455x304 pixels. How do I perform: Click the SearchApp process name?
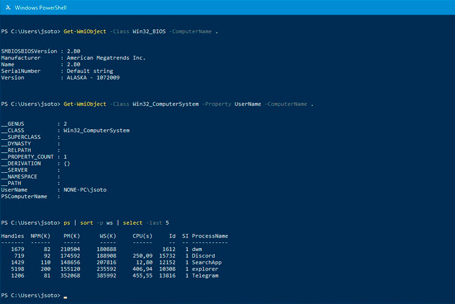point(206,262)
